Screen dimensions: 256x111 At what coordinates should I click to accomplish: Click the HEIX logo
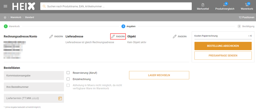24,6
